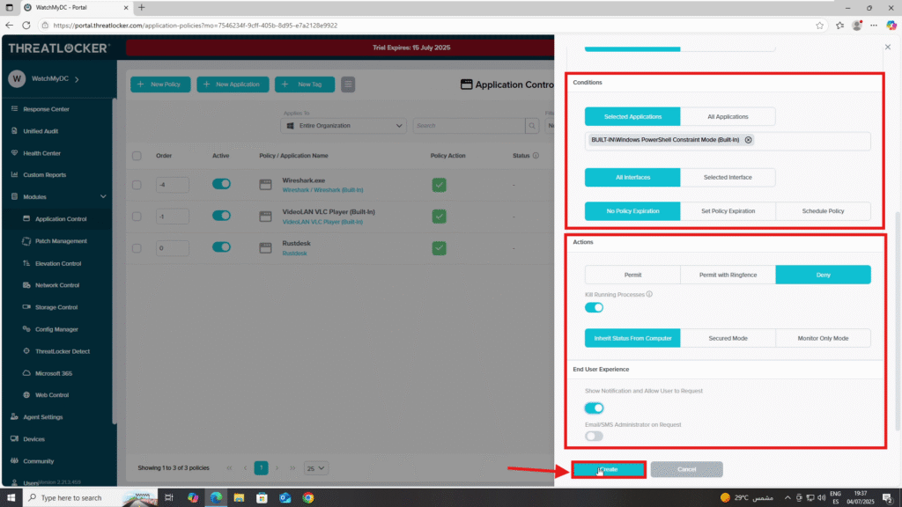The height and width of the screenshot is (507, 902).
Task: Close the policy side panel
Action: point(888,48)
